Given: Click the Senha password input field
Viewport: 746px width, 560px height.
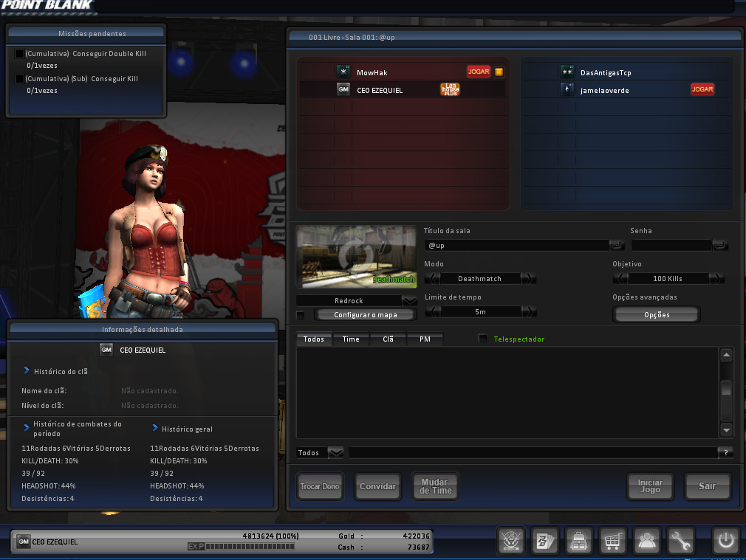Looking at the screenshot, I should (671, 245).
